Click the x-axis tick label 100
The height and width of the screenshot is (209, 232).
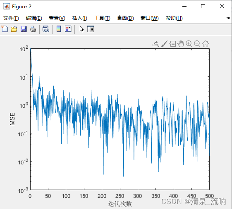click(x=66, y=196)
